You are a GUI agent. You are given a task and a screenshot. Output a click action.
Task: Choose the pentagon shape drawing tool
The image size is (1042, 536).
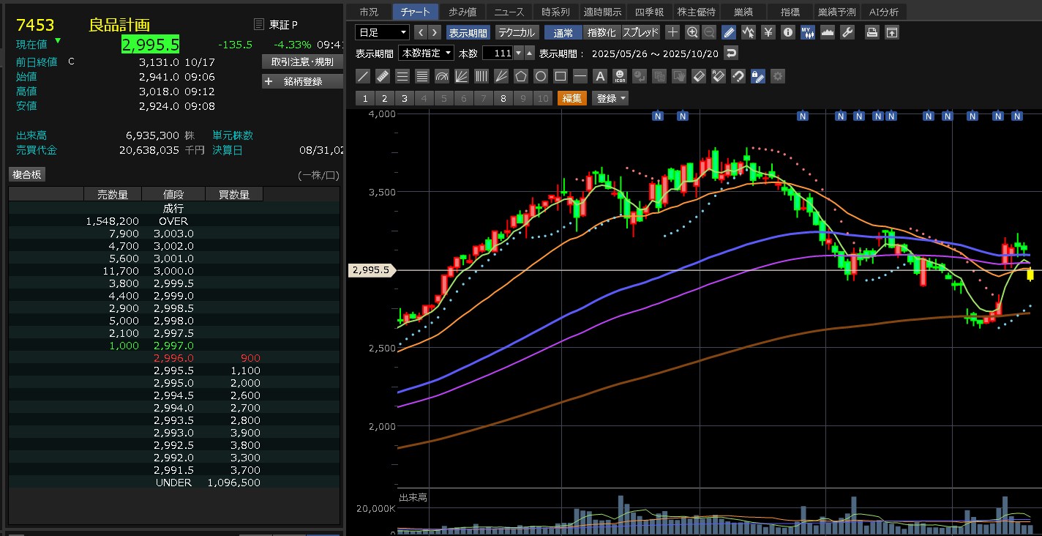coord(521,76)
